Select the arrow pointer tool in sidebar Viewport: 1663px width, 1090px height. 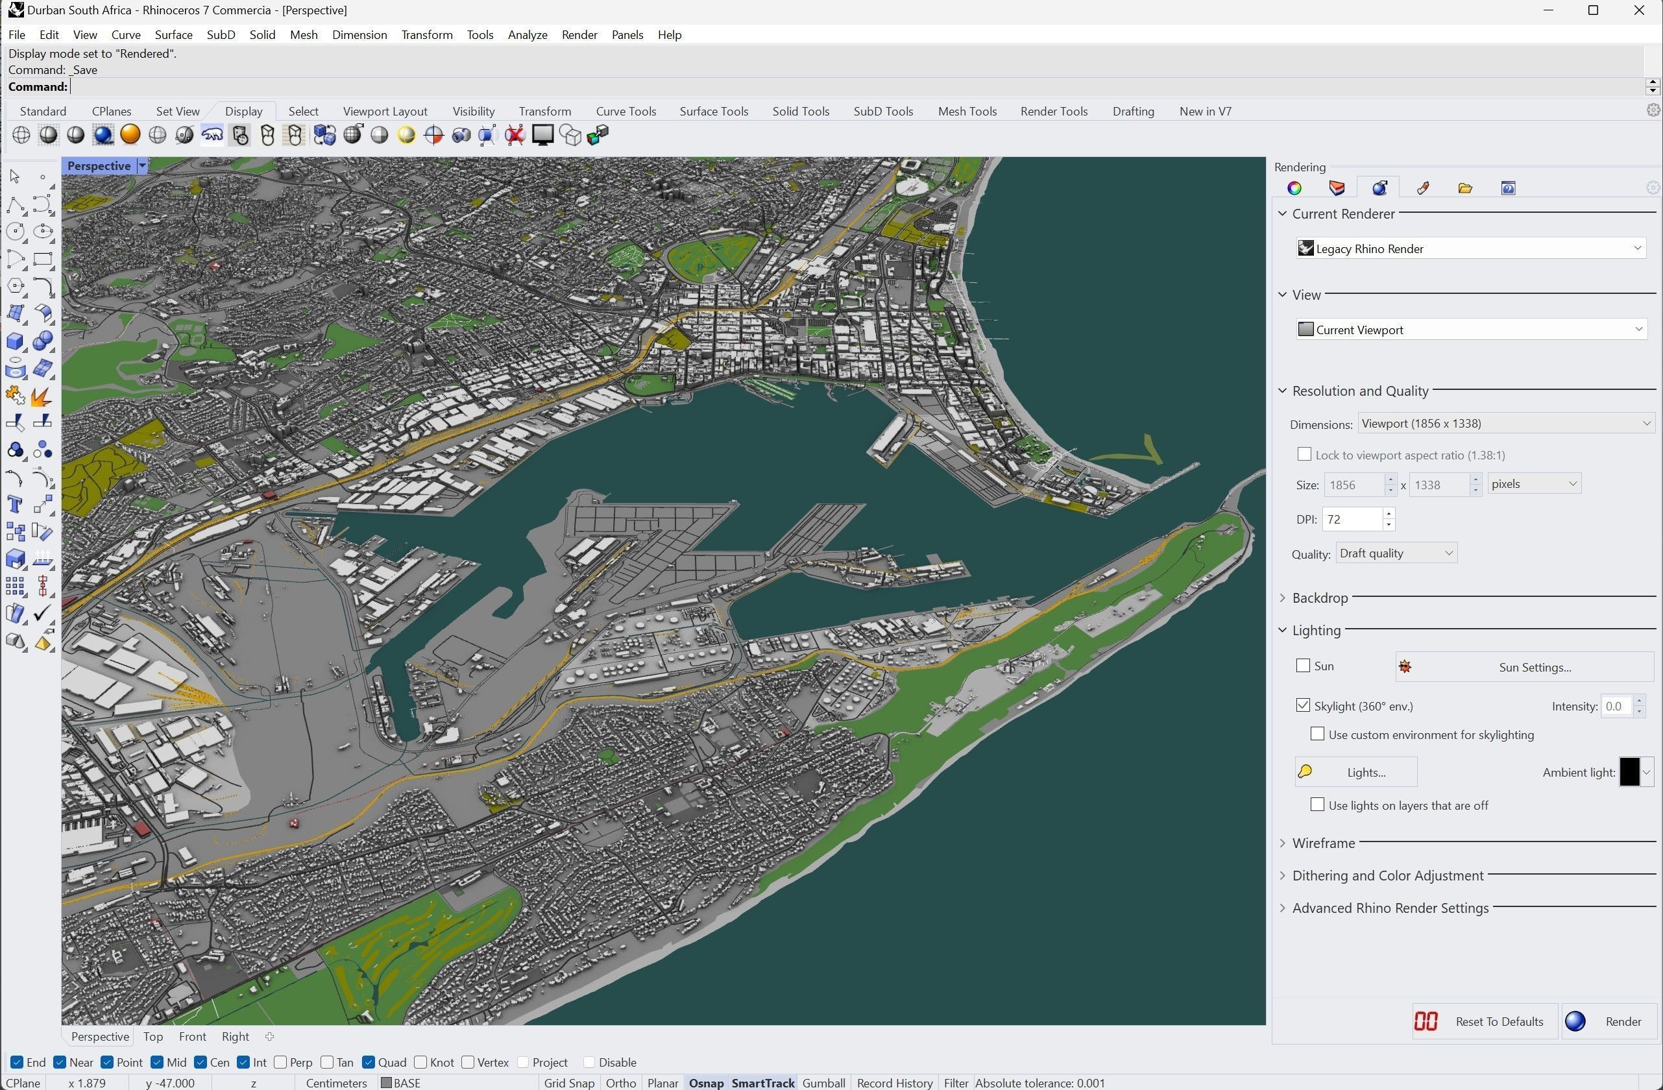(x=16, y=176)
